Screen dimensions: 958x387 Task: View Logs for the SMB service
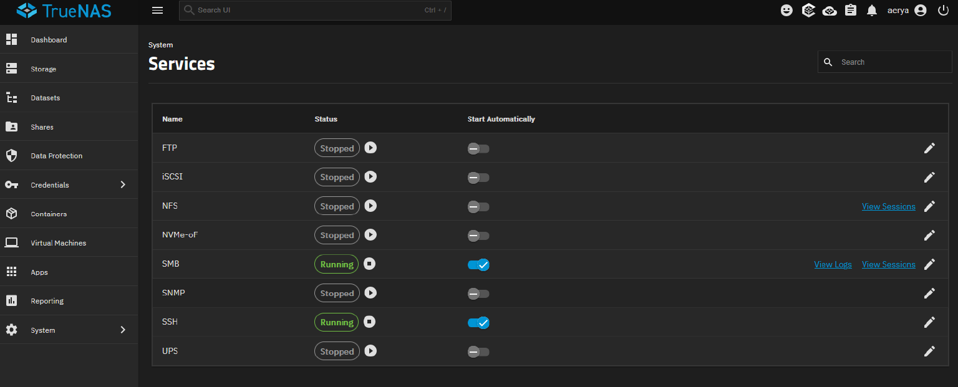coord(833,264)
